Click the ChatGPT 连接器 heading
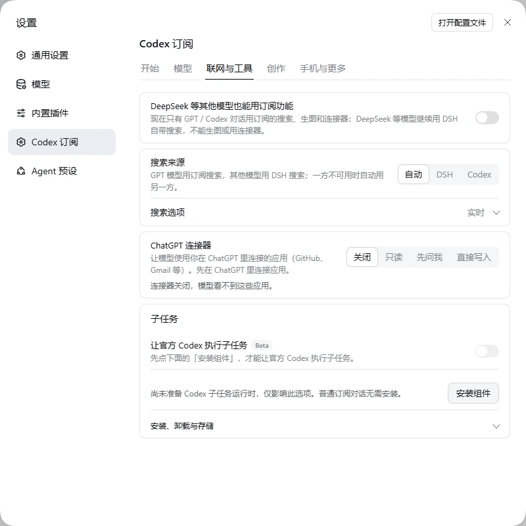 coord(181,245)
